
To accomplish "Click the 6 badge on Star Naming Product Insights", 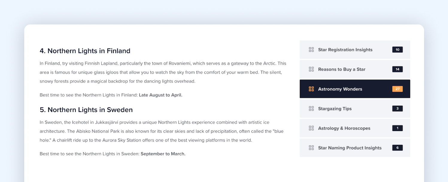I will (397, 148).
